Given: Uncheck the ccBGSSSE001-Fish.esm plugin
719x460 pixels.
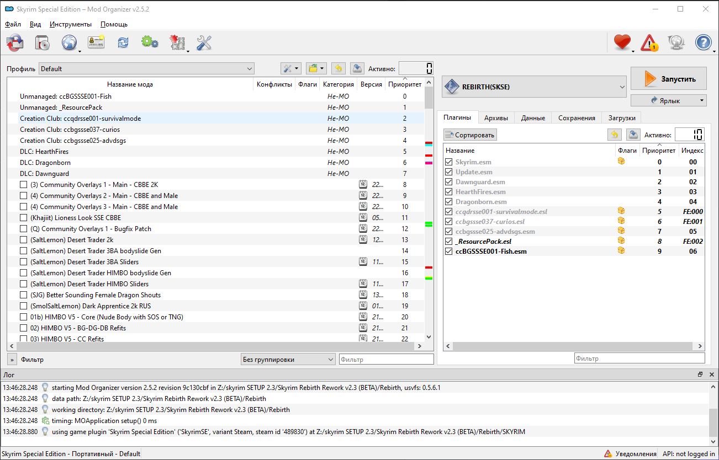Looking at the screenshot, I should click(449, 252).
